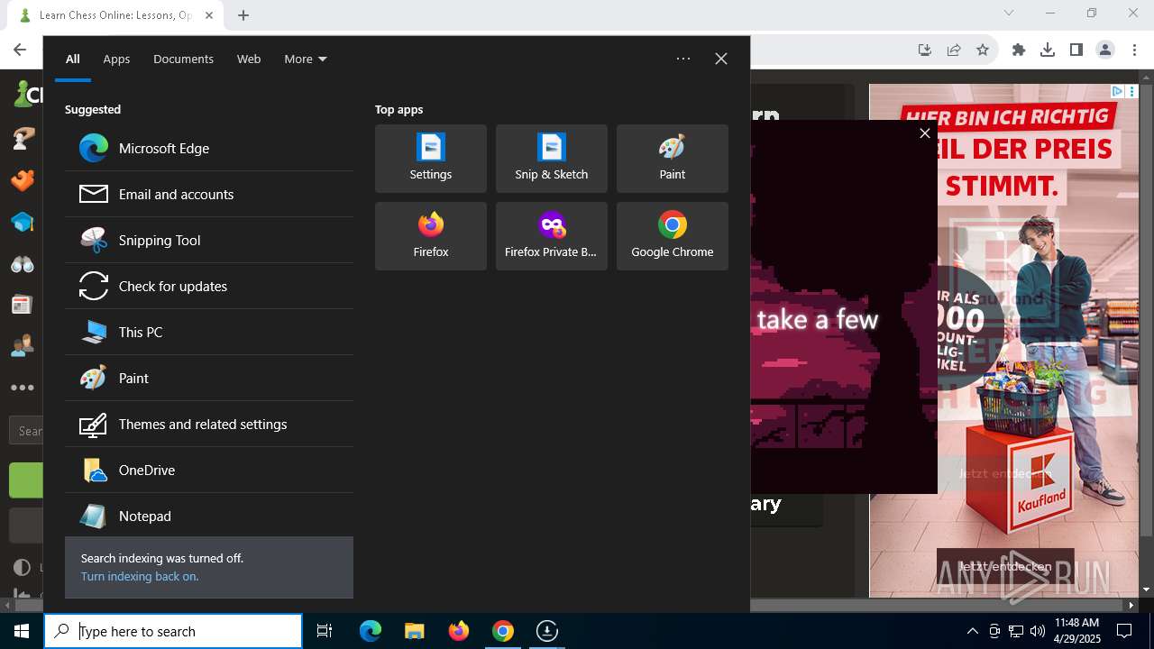Screen dimensions: 1154x649
Task: Select Check for updates suggestion
Action: tap(209, 286)
